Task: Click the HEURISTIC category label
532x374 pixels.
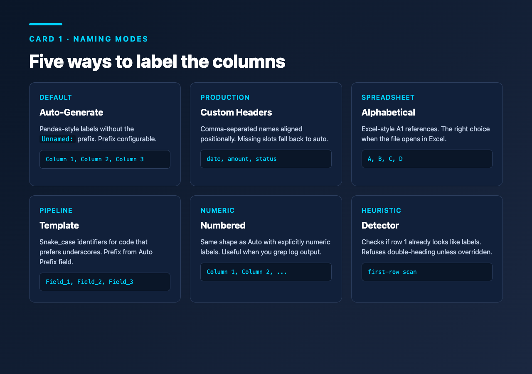Action: (x=381, y=210)
